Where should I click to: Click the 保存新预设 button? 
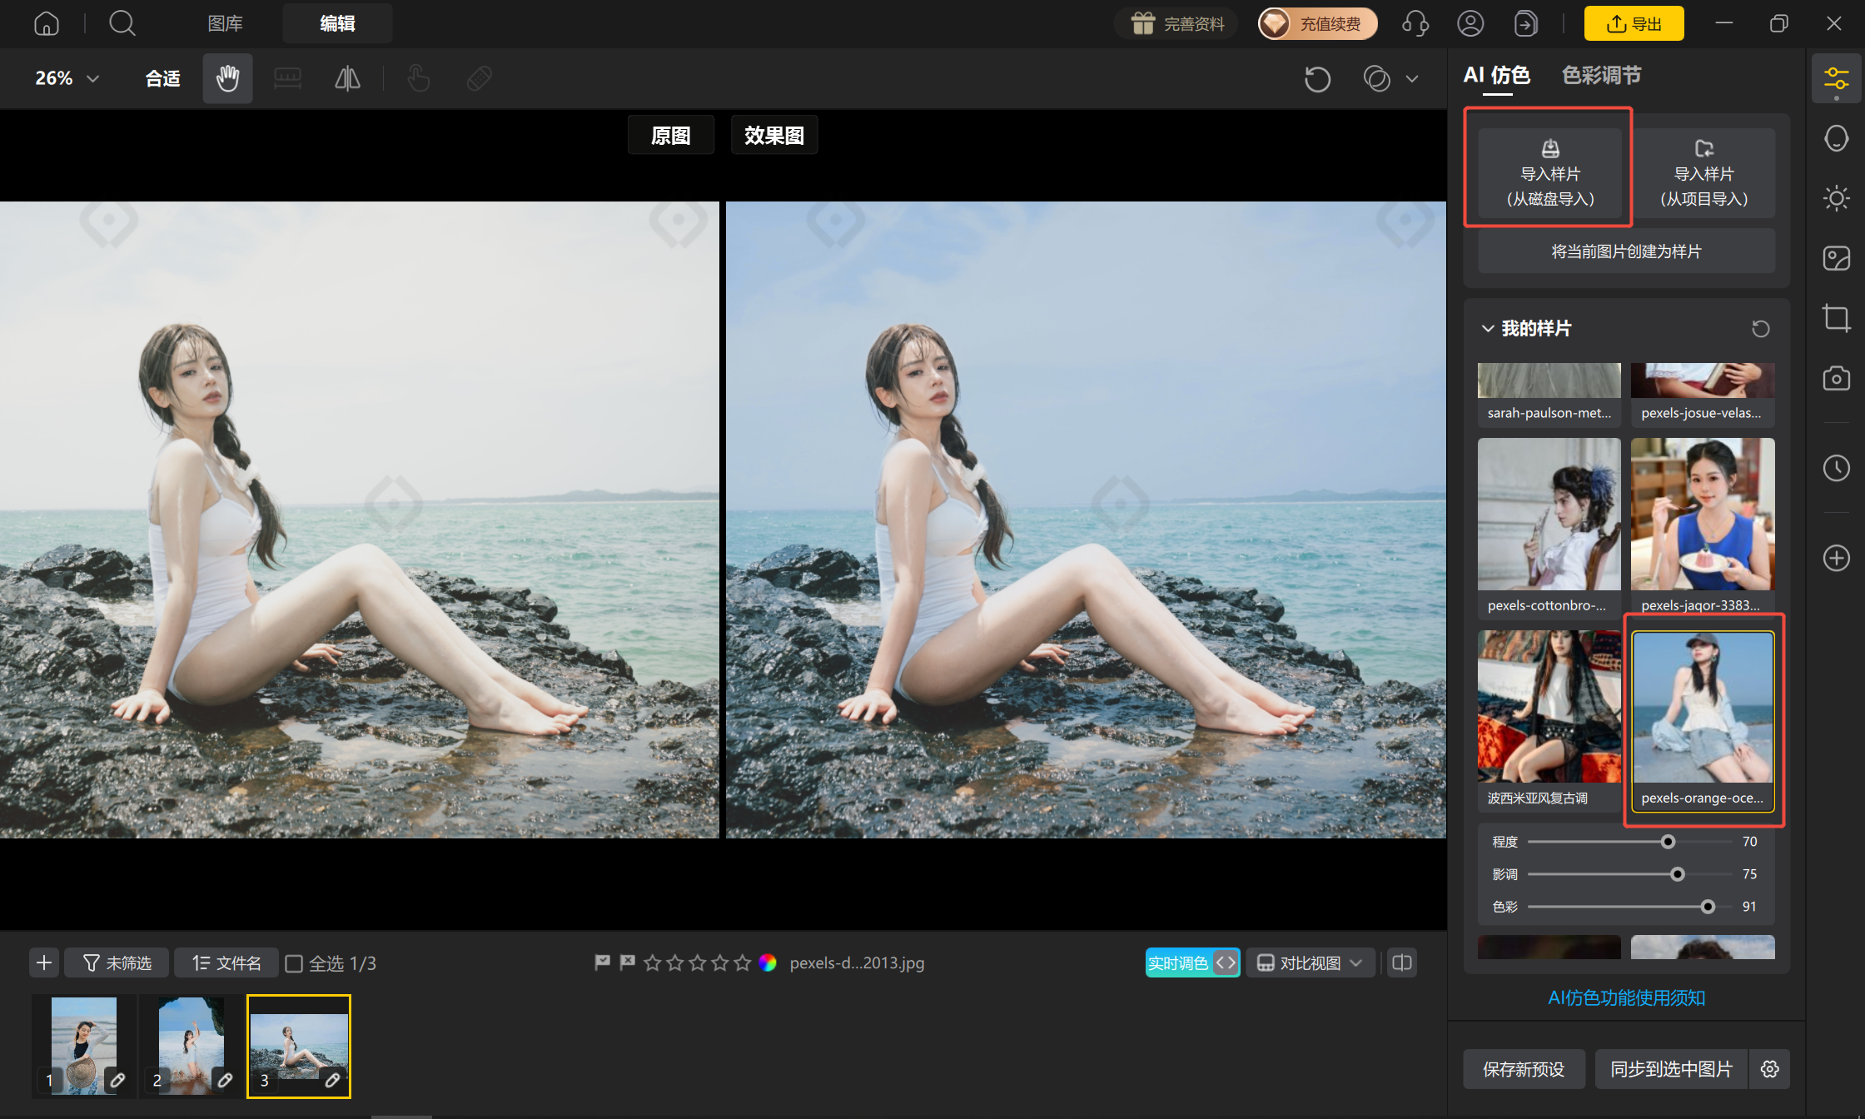1524,1069
